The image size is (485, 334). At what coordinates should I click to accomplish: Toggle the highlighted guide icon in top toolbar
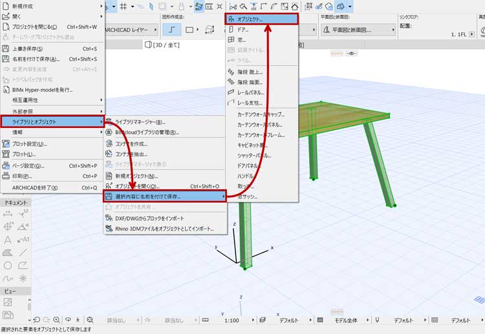tap(199, 6)
